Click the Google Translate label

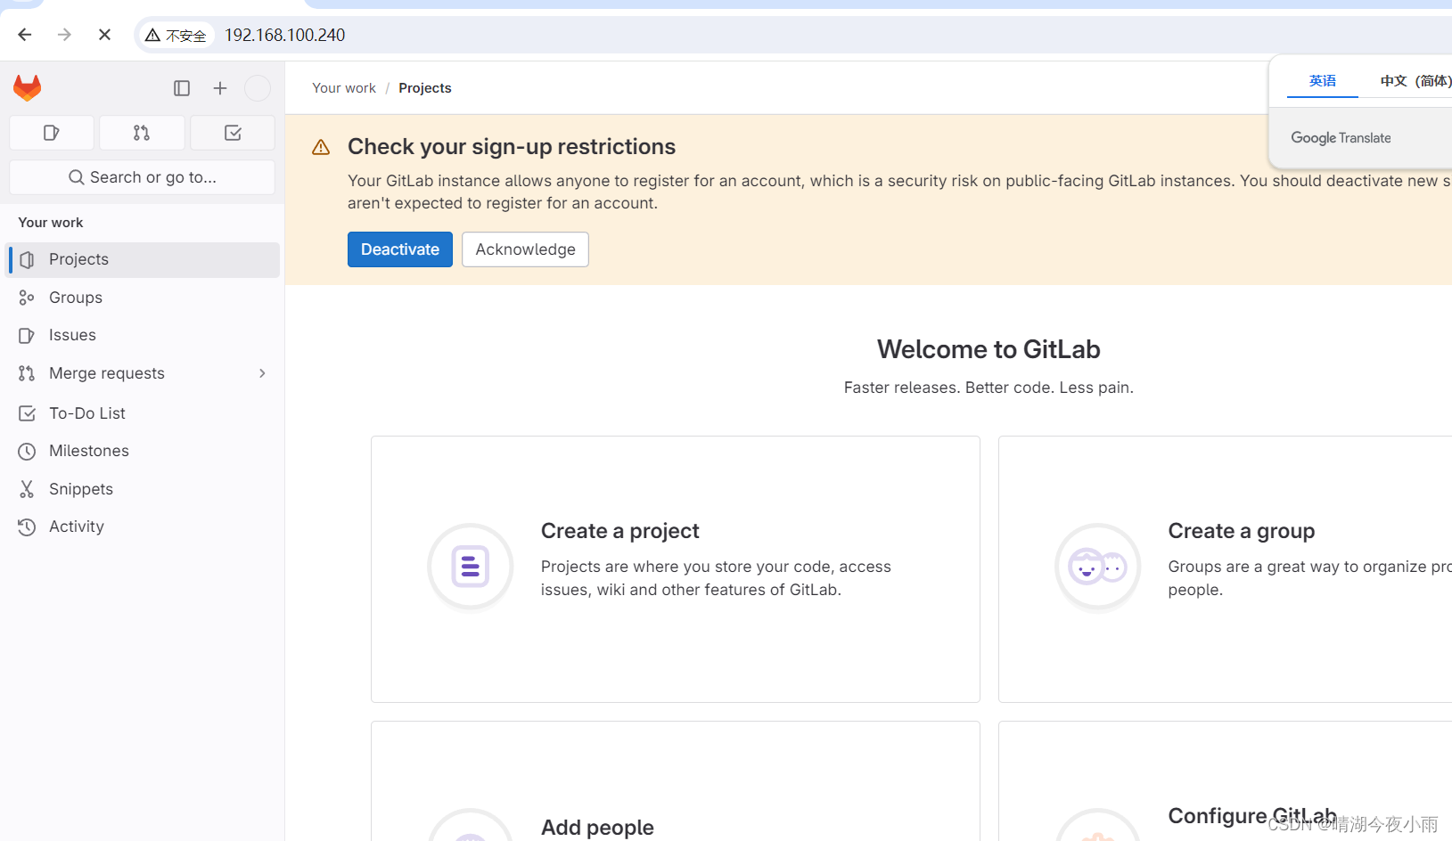click(x=1341, y=138)
